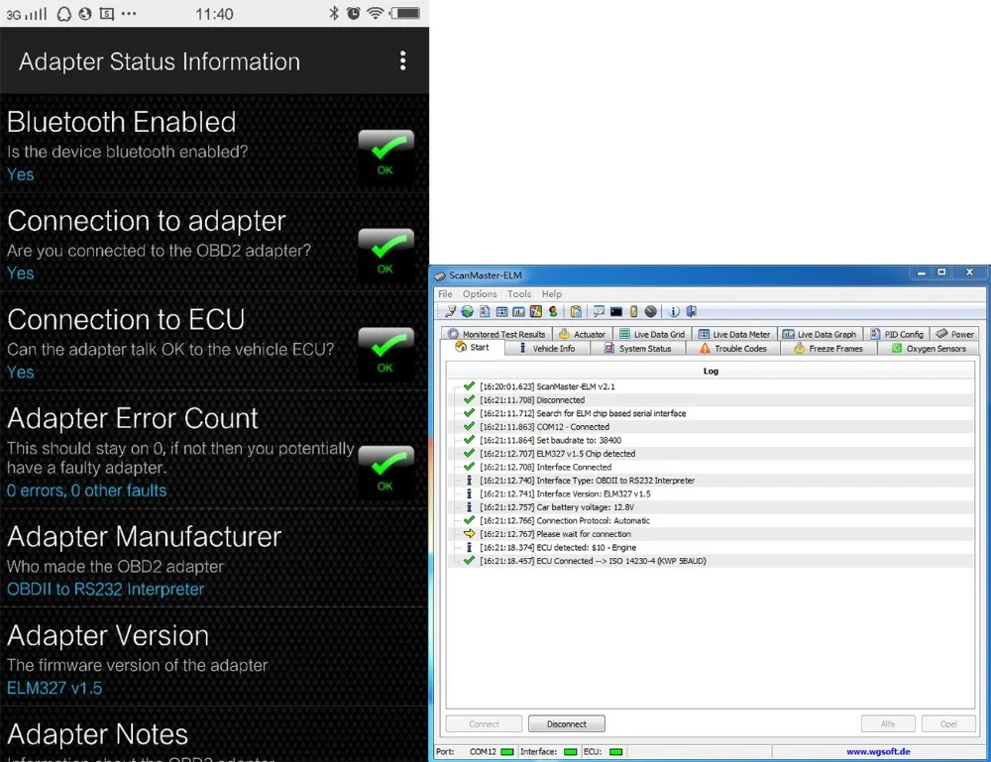991x762 pixels.
Task: Tap 'OBDII to RS232 Interpreter' manufacturer value
Action: [x=106, y=590]
